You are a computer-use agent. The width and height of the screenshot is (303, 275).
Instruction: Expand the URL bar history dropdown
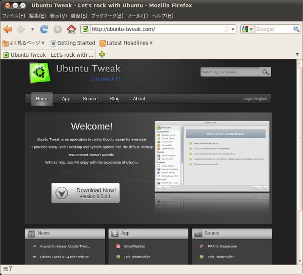(x=233, y=29)
